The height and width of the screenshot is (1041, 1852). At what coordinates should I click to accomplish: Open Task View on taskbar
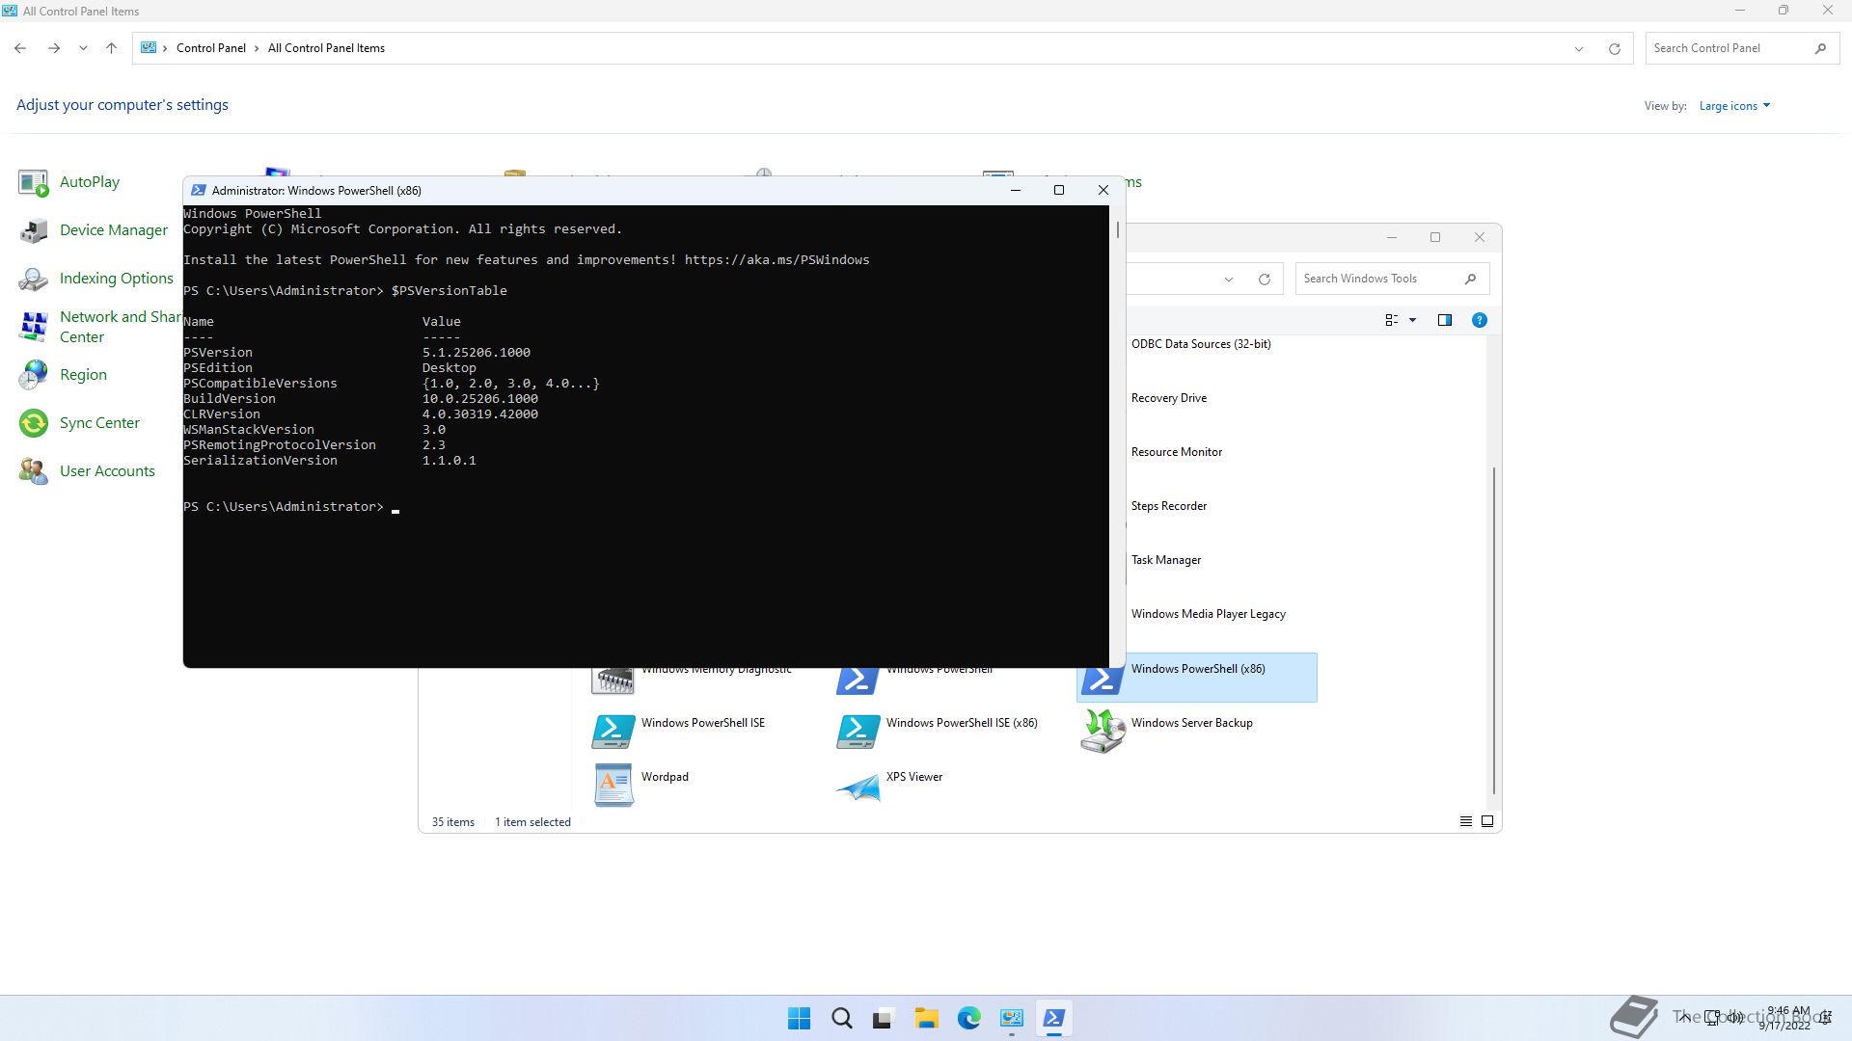pyautogui.click(x=883, y=1018)
